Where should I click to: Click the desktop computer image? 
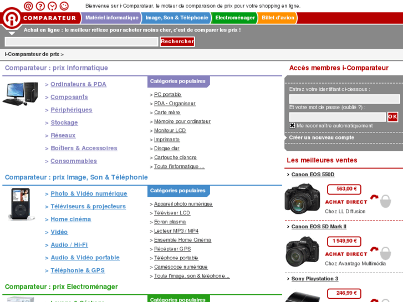[21, 94]
